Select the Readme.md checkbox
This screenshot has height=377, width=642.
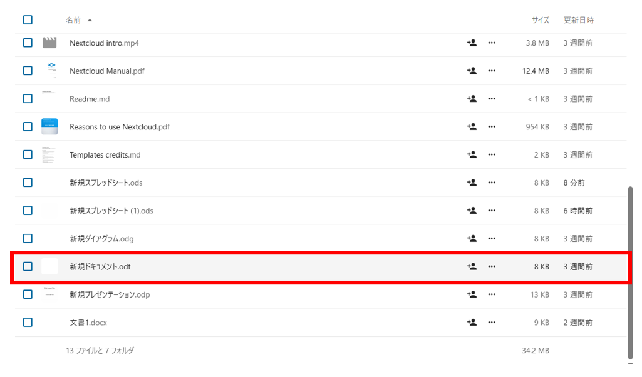click(x=28, y=99)
